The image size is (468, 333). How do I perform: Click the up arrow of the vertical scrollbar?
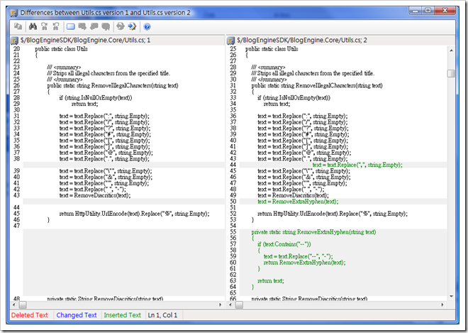pyautogui.click(x=451, y=50)
